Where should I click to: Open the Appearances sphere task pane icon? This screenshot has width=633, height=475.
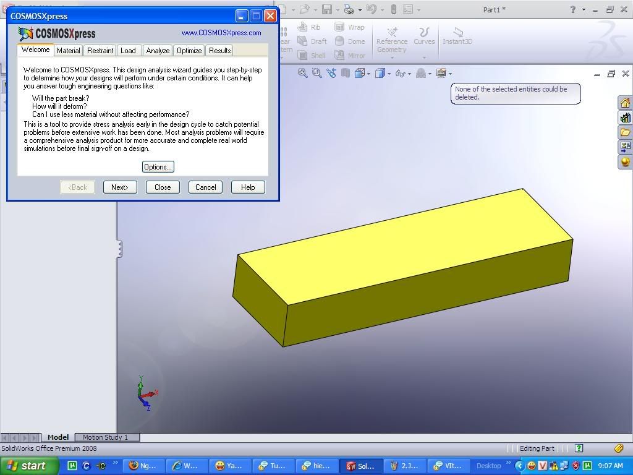(625, 162)
